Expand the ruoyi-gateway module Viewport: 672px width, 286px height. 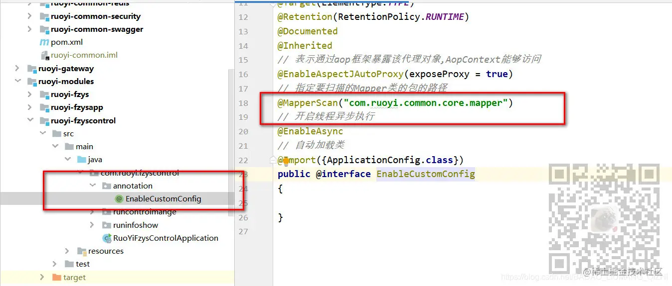coord(17,69)
